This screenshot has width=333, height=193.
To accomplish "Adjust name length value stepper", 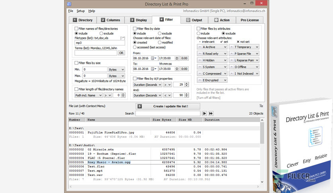I will (x=123, y=95).
